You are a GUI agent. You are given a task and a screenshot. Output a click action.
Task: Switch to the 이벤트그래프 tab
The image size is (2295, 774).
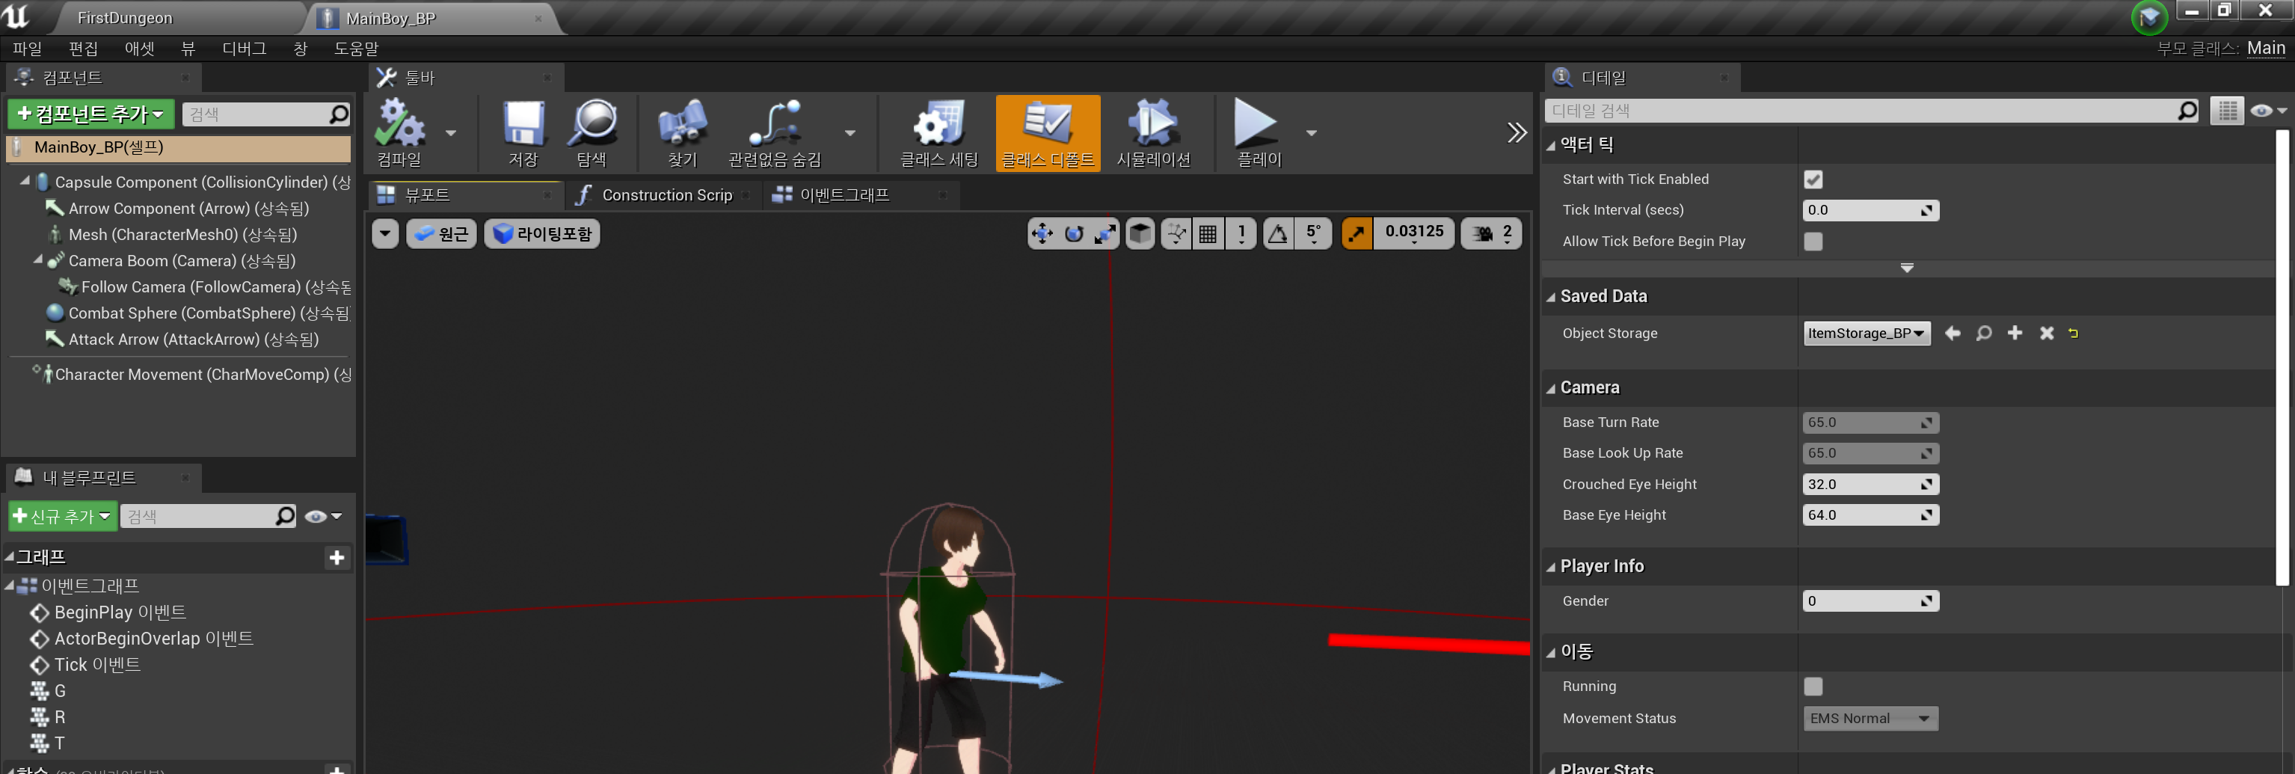[x=843, y=195]
